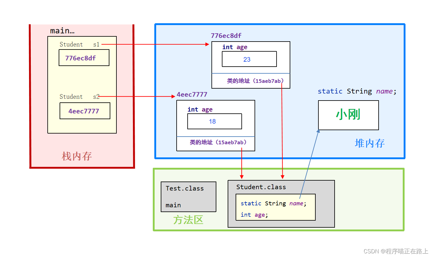
Task: Click the 'int age' label above value 23
Action: tap(235, 47)
